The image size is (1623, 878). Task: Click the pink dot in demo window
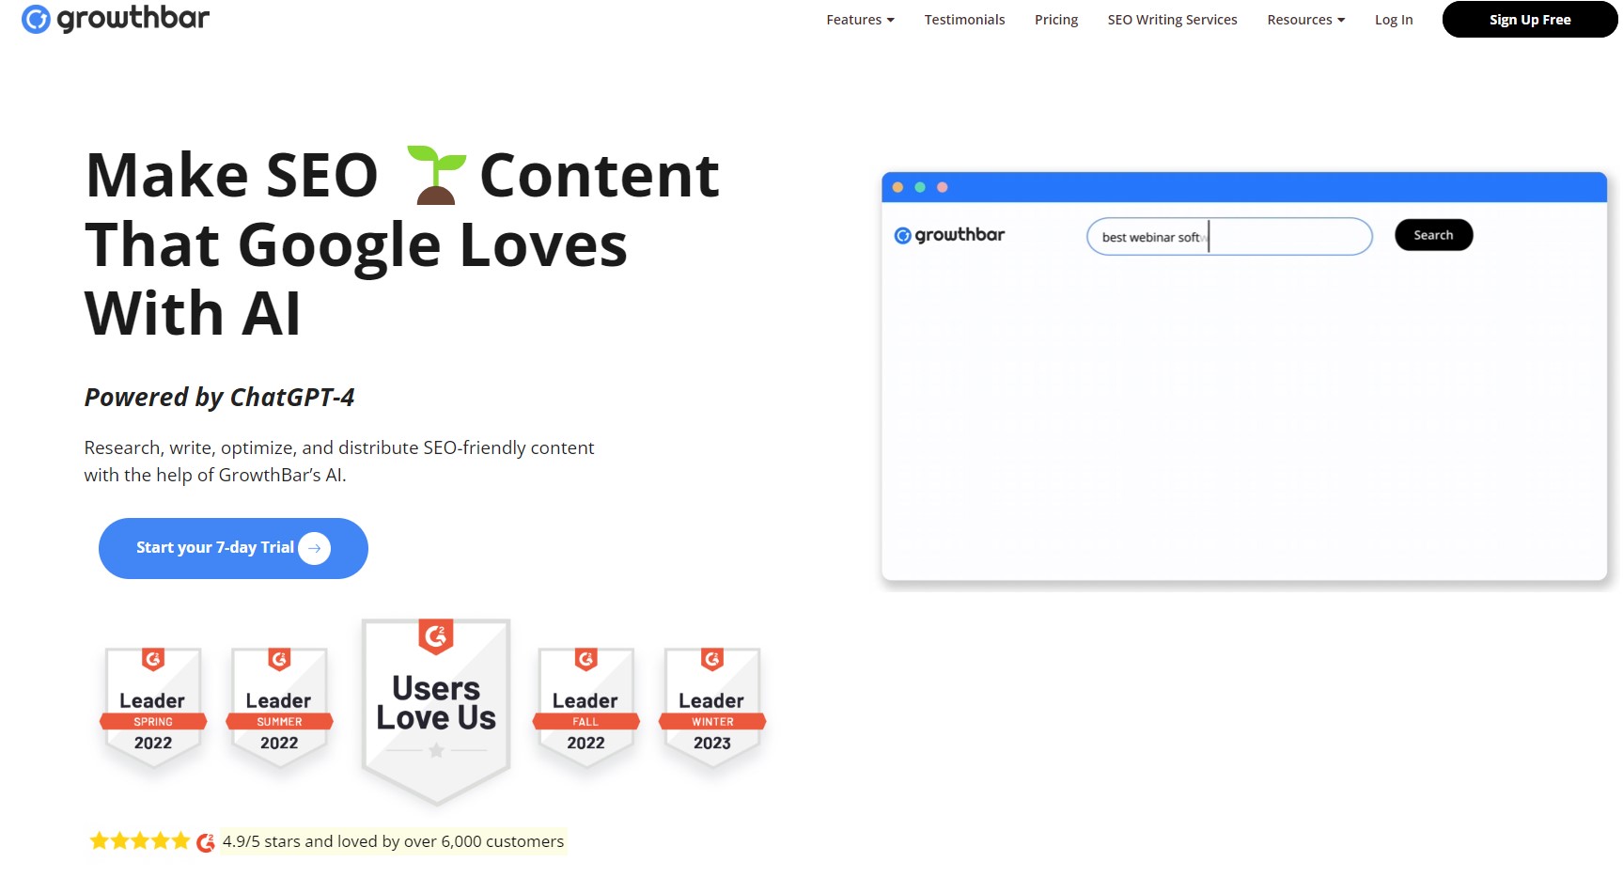pos(943,187)
